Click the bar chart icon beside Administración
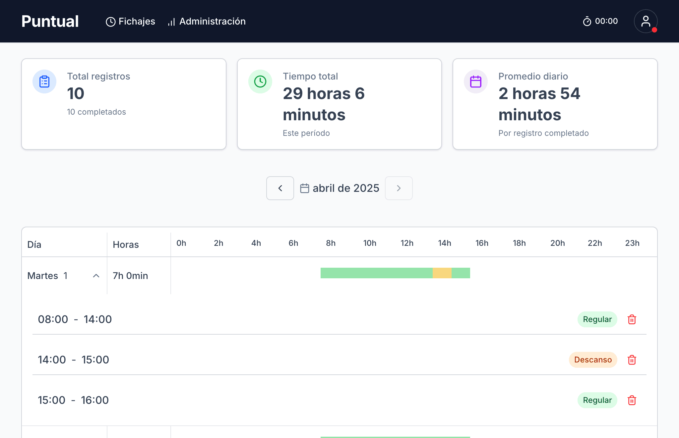 171,22
